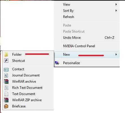Viewport: 125px width, 113px height.
Task: Create a new Folder label entry
Action: pyautogui.click(x=17, y=55)
